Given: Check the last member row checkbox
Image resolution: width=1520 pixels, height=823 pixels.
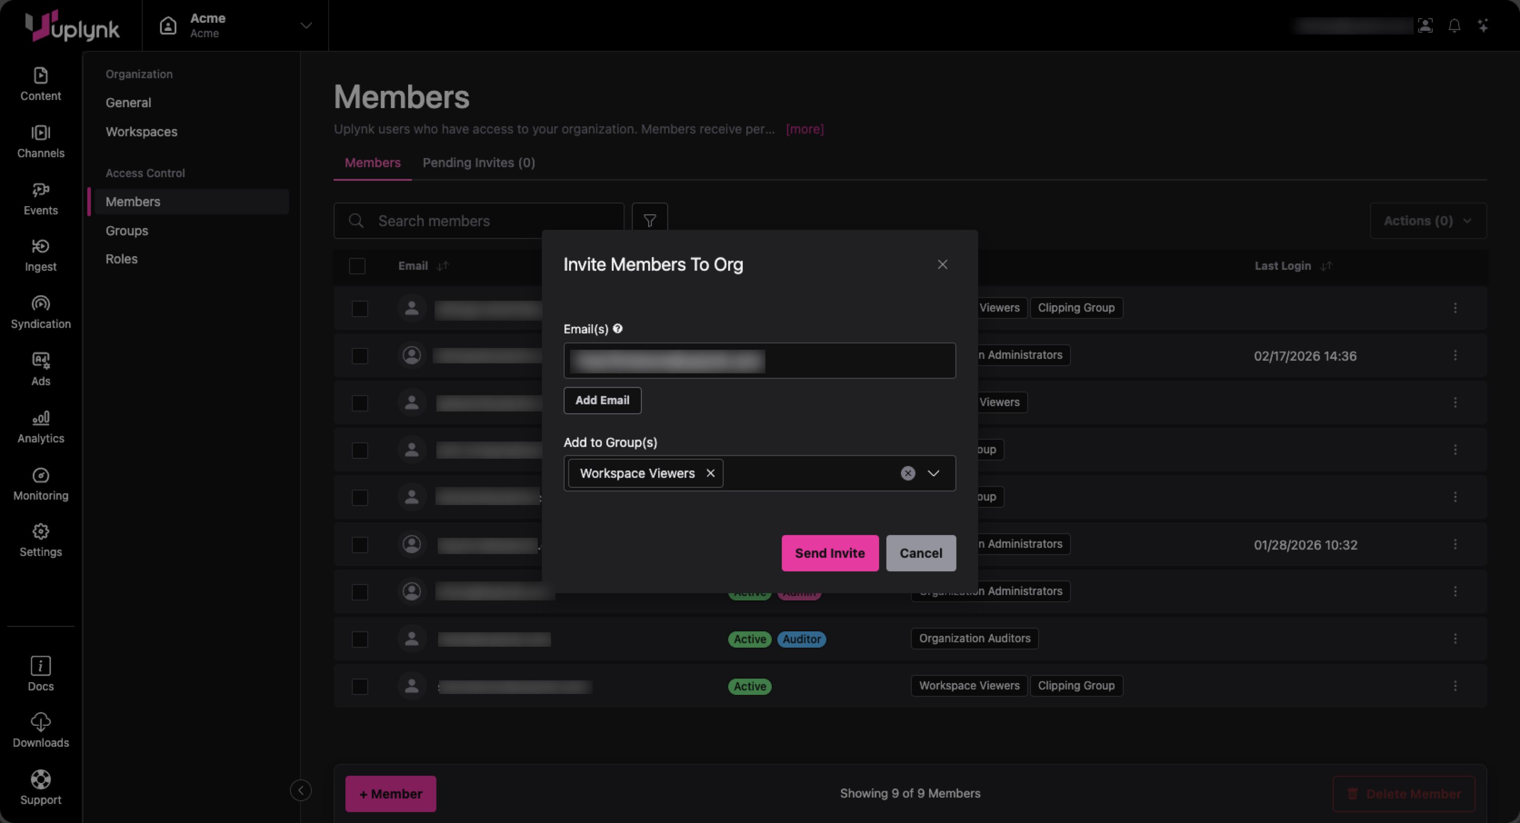Looking at the screenshot, I should [x=360, y=686].
